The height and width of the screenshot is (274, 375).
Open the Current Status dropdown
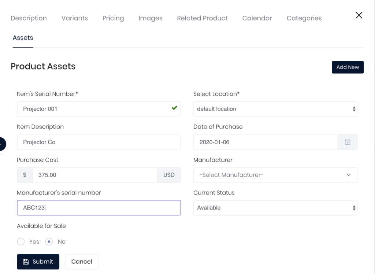point(275,208)
